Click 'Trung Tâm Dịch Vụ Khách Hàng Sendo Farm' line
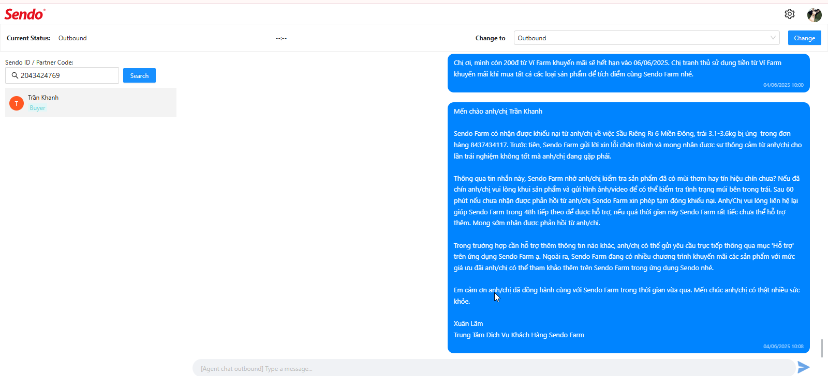Viewport: 828px width, 376px height. (519, 335)
